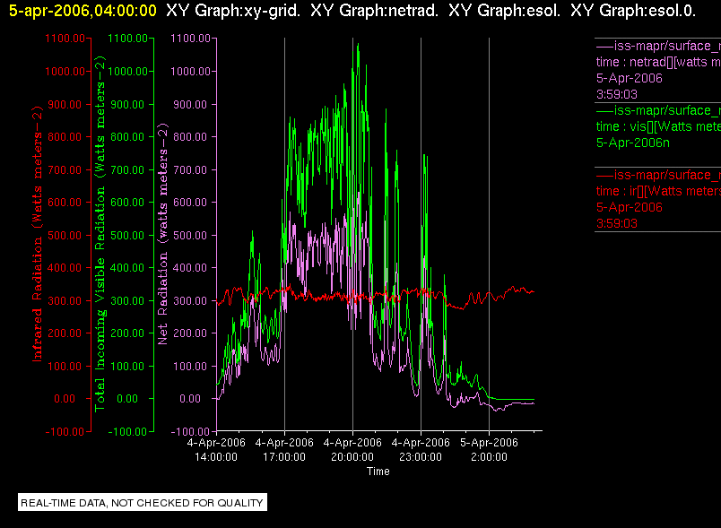Click the 4-Apr-2006 17:00:00 time tick
721x528 pixels.
[x=284, y=449]
